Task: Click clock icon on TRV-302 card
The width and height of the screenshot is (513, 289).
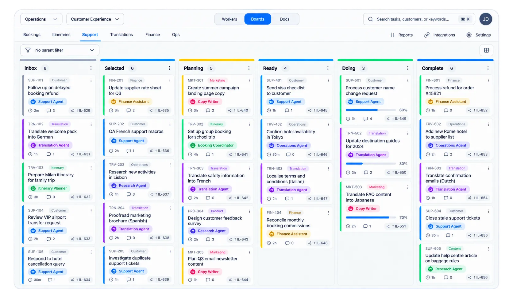Action: coord(190,154)
